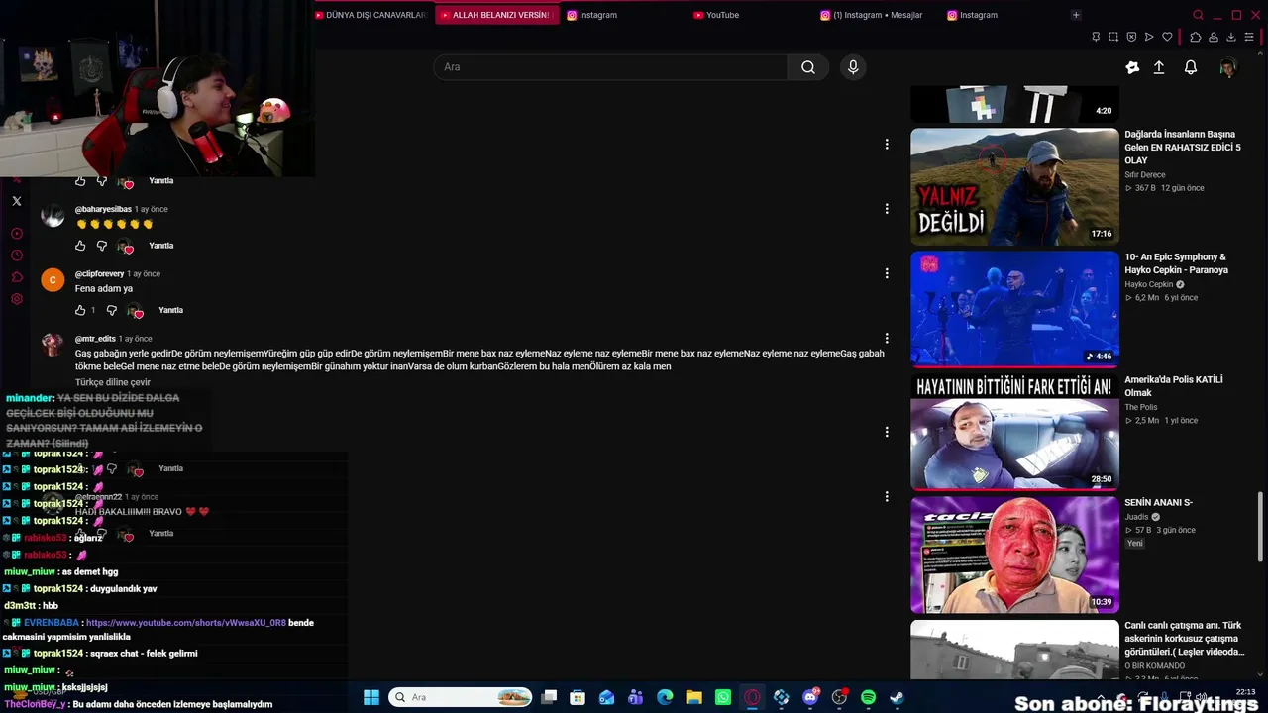Open settings gear in browser sidebar
Image resolution: width=1268 pixels, height=713 pixels.
tap(17, 299)
